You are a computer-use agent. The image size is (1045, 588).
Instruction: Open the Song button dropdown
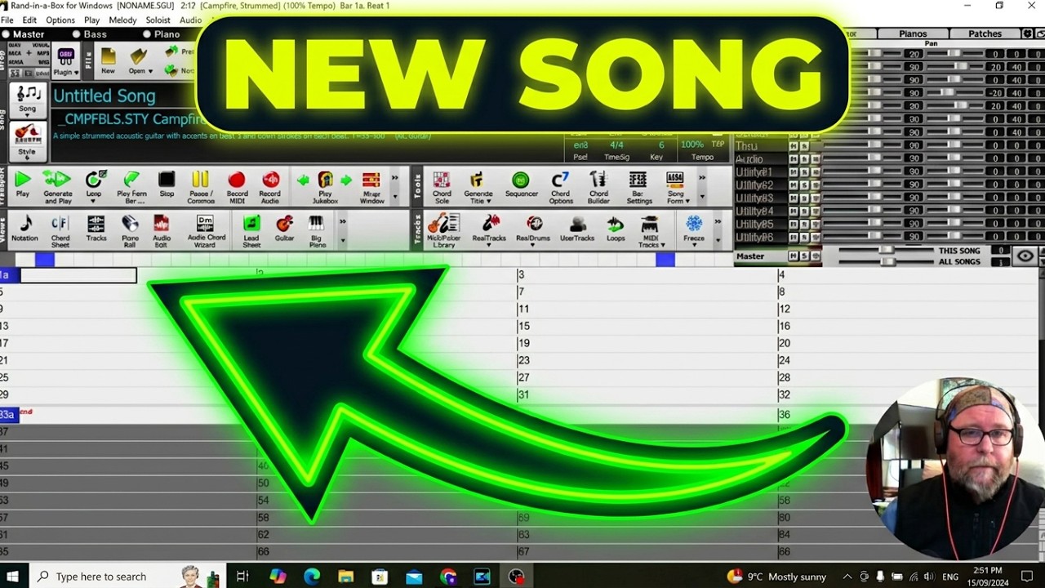[x=28, y=116]
